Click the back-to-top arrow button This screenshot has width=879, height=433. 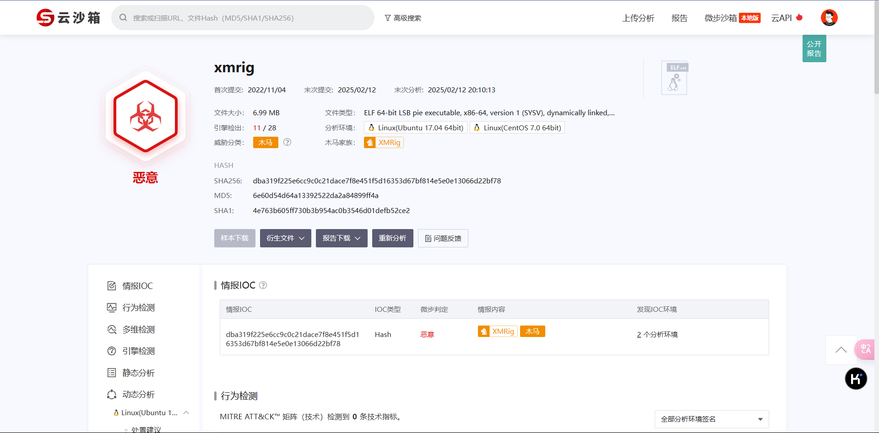click(841, 350)
